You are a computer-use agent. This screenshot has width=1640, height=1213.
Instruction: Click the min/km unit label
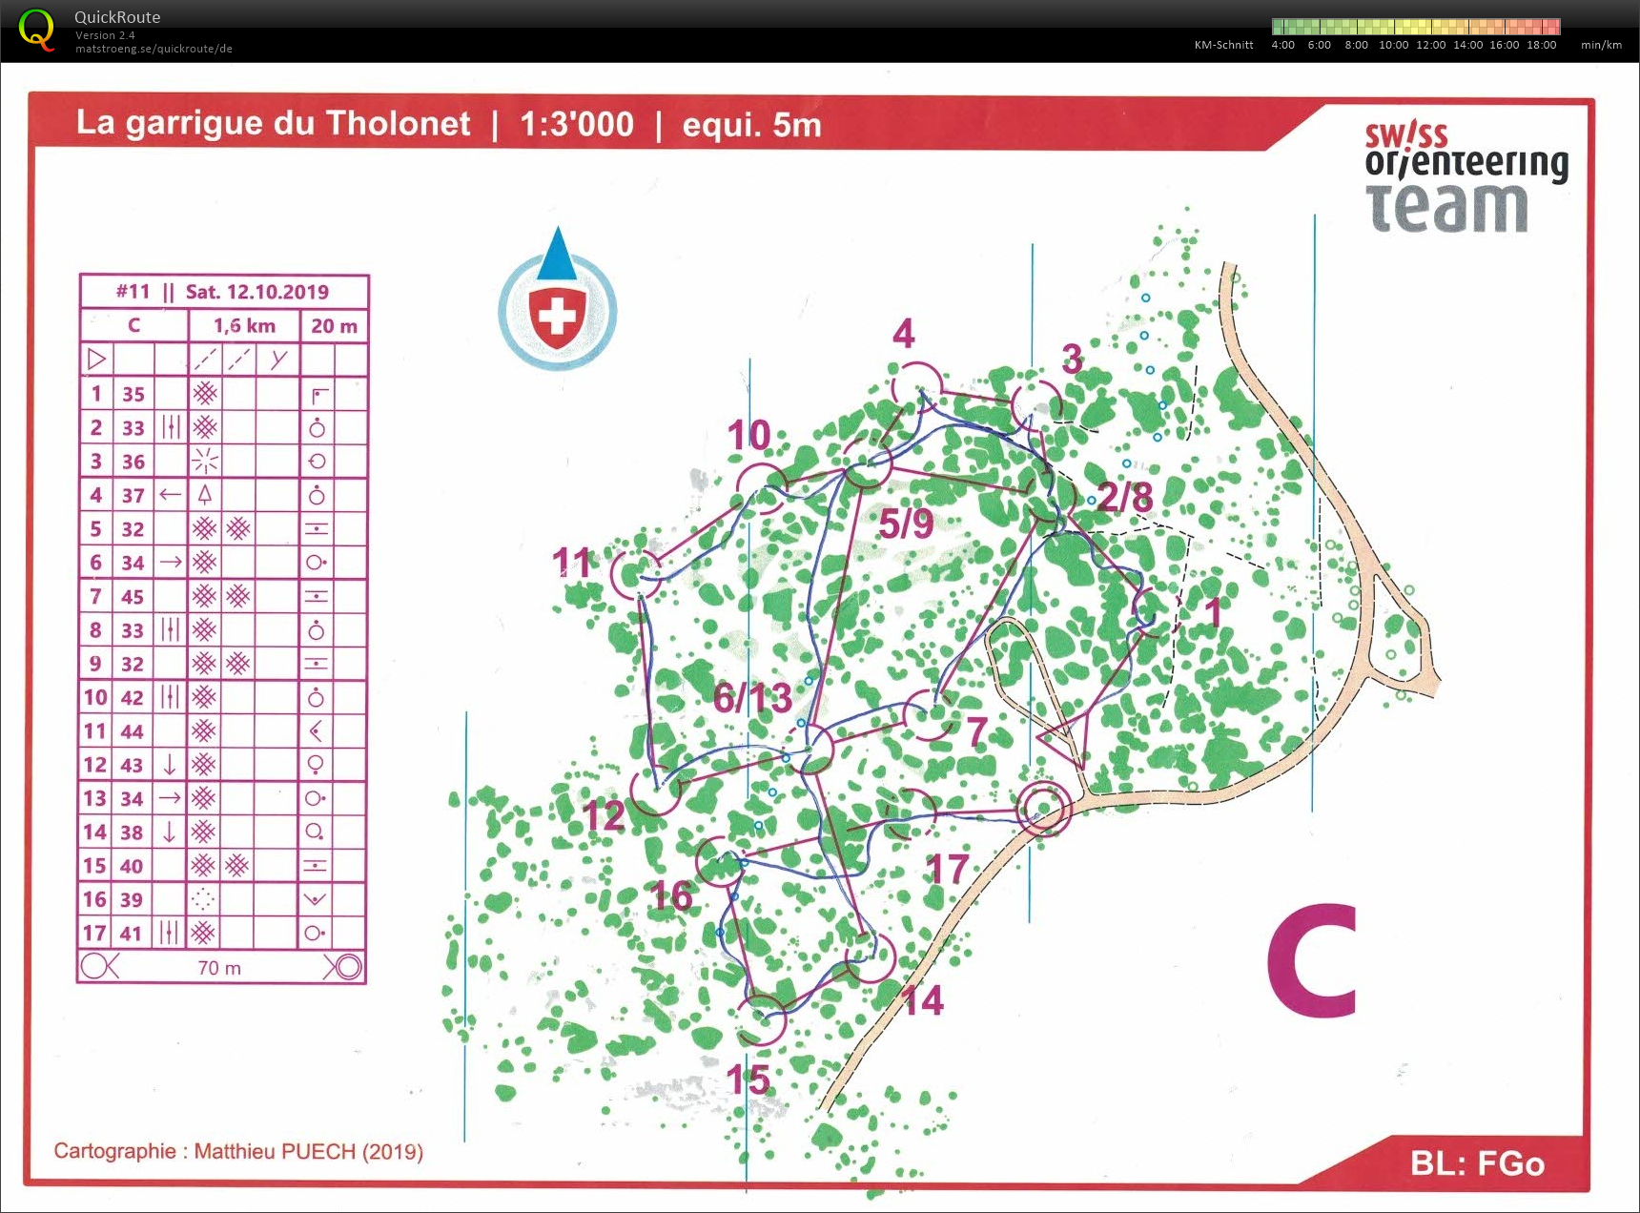pyautogui.click(x=1601, y=45)
